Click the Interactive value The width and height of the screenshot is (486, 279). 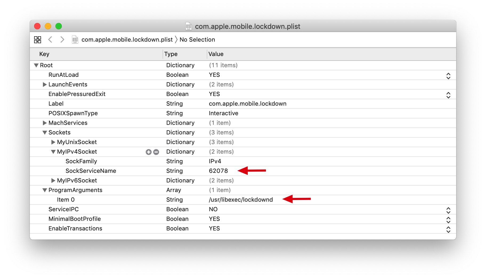click(x=224, y=113)
